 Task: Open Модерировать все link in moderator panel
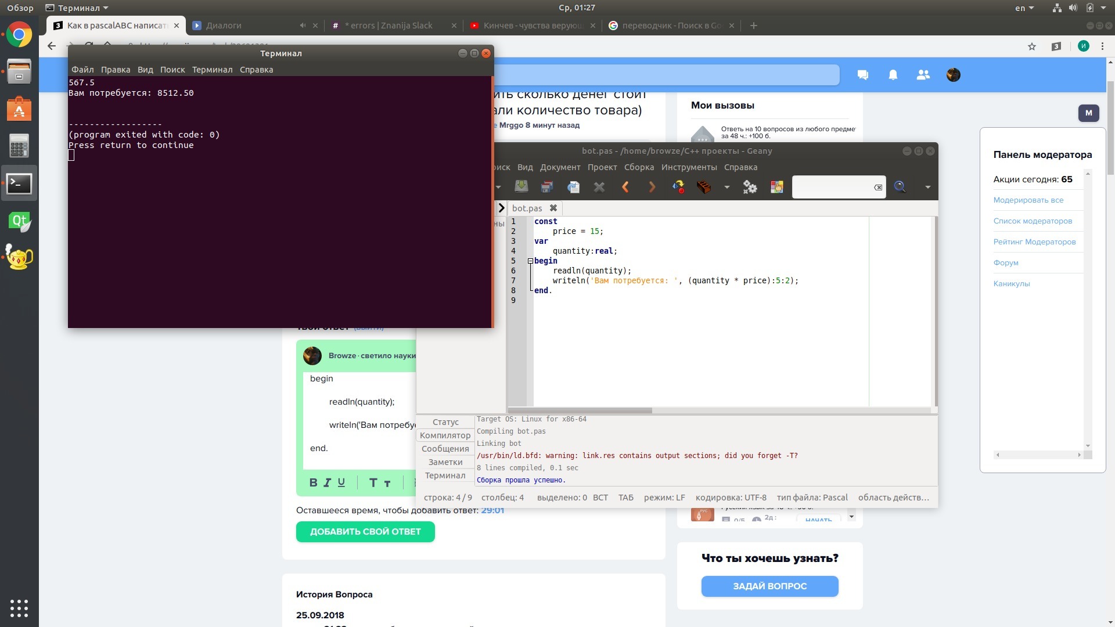click(1028, 200)
